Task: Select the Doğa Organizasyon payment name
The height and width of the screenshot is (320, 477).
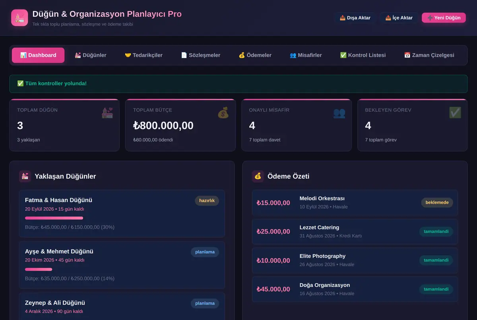Action: tap(325, 285)
